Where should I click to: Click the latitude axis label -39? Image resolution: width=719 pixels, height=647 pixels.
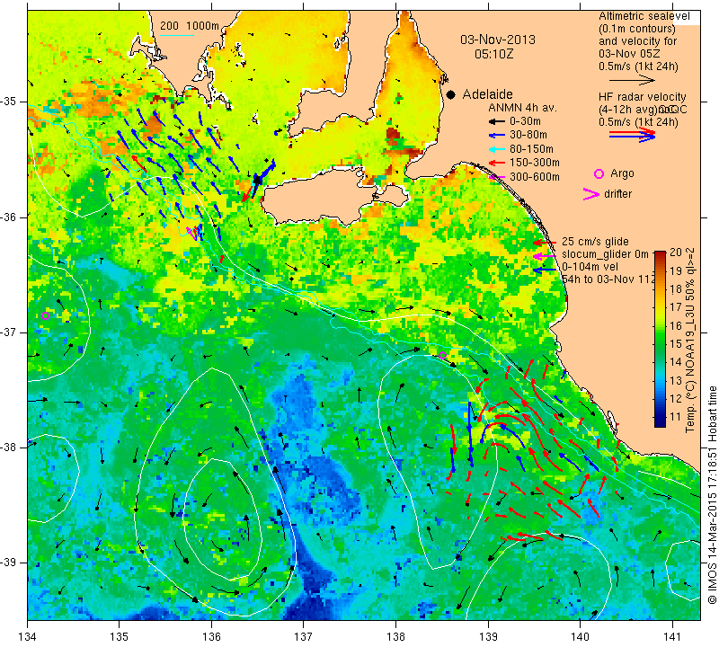click(8, 563)
